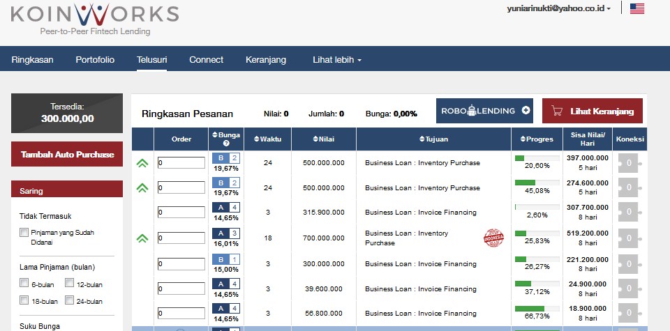The width and height of the screenshot is (670, 331).
Task: Click connection puzzle icon for 24.900.000 row
Action: [629, 288]
